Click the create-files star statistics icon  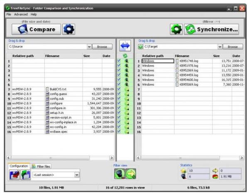pyautogui.click(x=183, y=171)
